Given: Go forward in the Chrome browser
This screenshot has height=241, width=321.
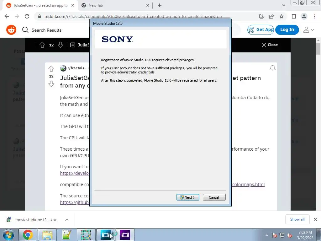Looking at the screenshot, I should 17,16.
